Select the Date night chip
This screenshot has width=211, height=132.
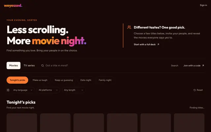86,80
